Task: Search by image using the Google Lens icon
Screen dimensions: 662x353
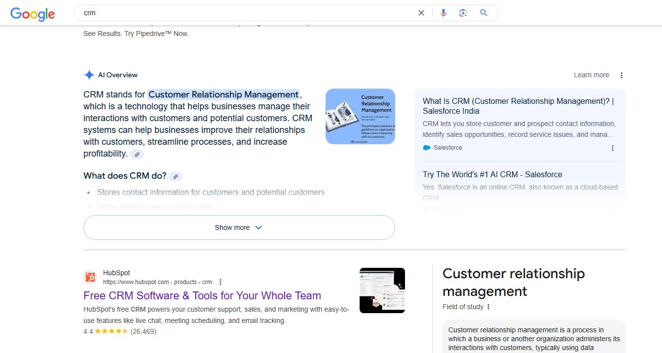Action: click(x=463, y=13)
